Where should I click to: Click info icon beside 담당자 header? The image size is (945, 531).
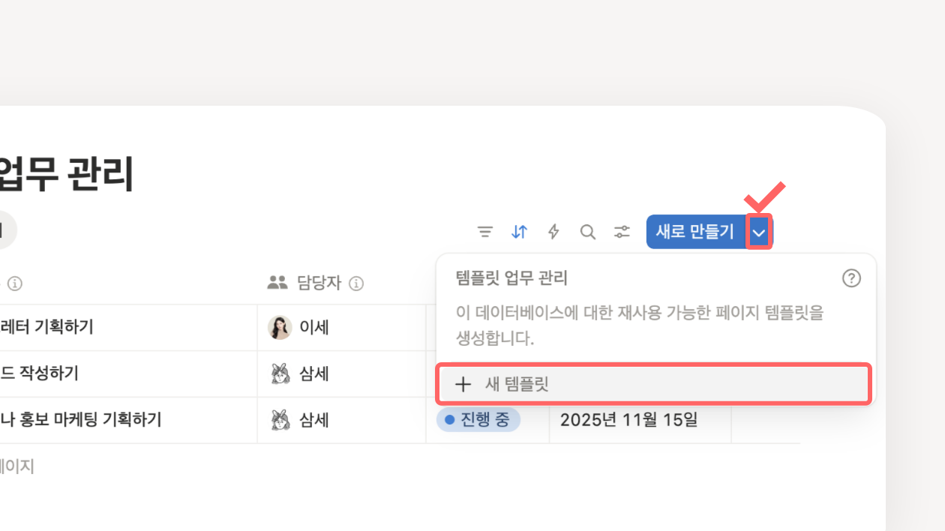click(x=357, y=283)
